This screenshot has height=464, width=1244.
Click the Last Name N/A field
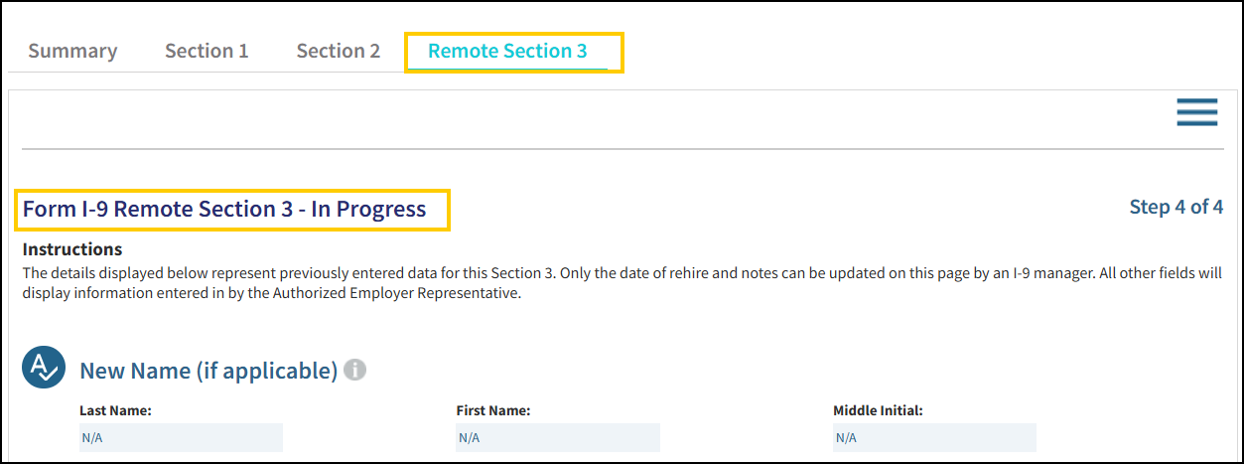click(x=181, y=437)
